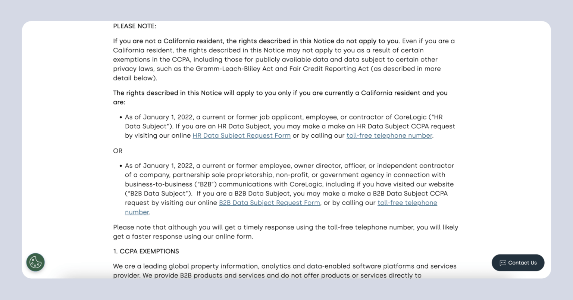Click the underlined number link ending the B2B bullet
This screenshot has height=300, width=573.
[x=137, y=212]
